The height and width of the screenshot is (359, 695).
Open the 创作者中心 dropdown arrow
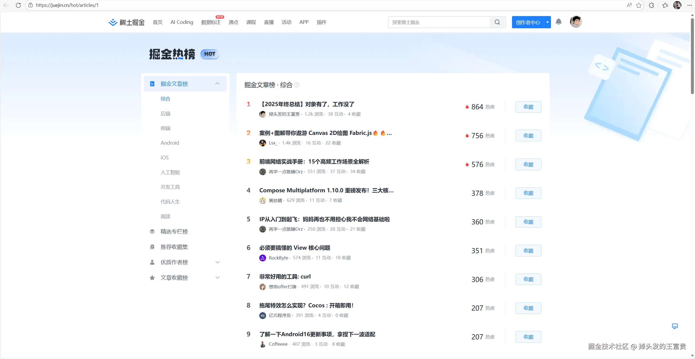(x=547, y=22)
